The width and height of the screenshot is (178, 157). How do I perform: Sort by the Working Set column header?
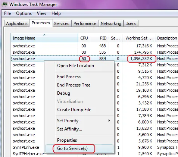pos(139,38)
